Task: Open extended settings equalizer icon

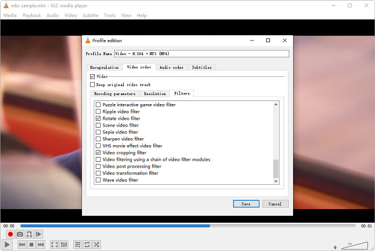Action: pyautogui.click(x=64, y=245)
